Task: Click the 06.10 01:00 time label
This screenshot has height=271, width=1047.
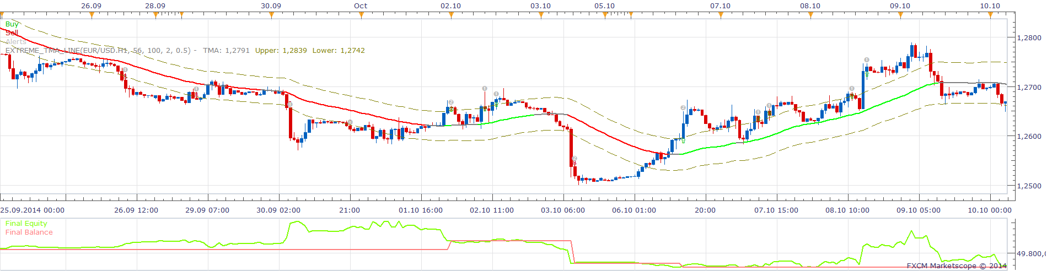Action: click(x=634, y=210)
